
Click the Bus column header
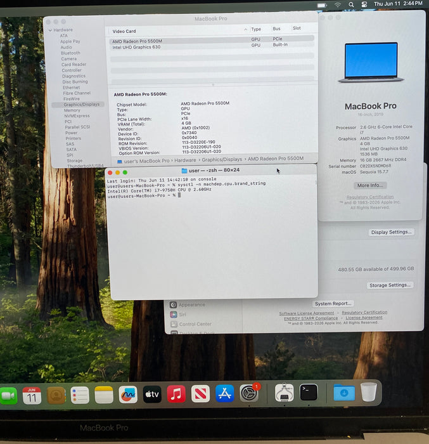[276, 29]
